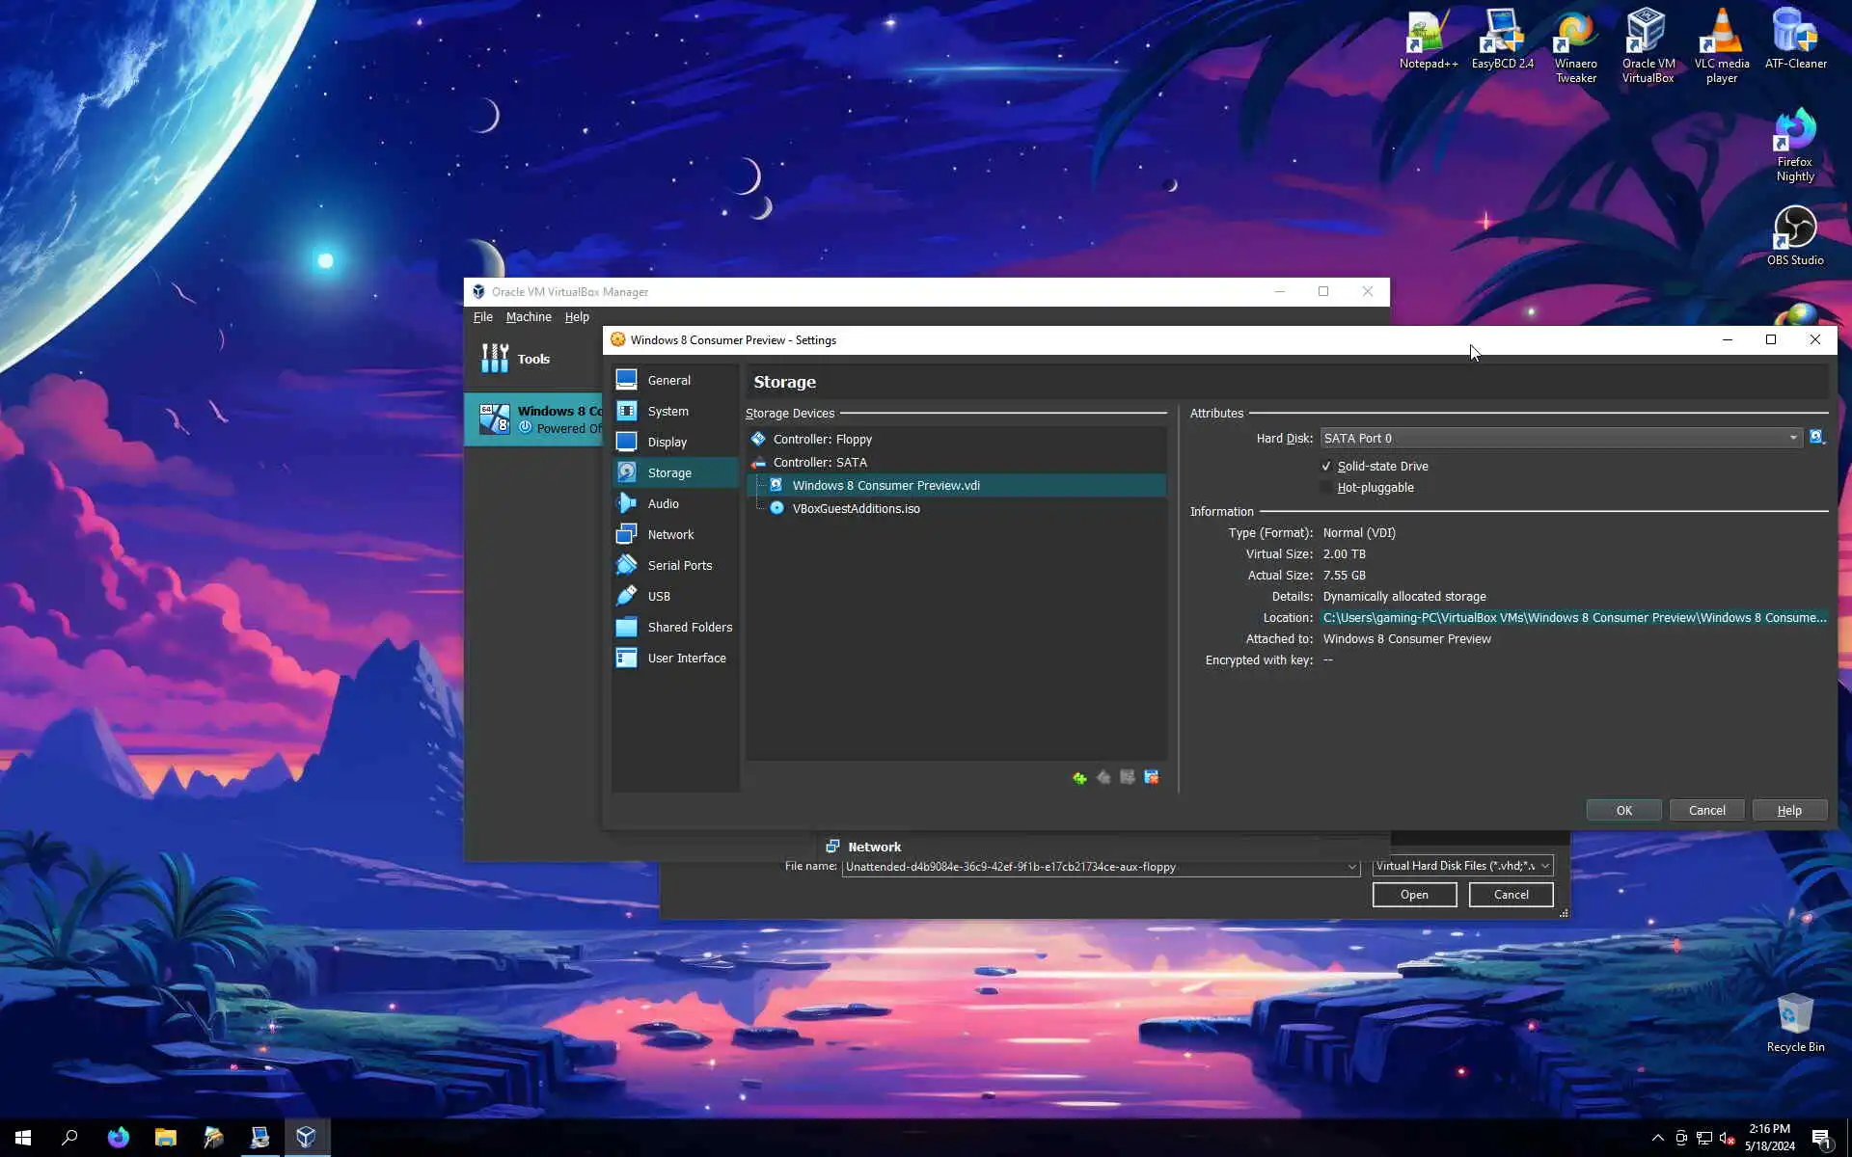1852x1157 pixels.
Task: Uncheck the Solid-state Drive checkbox
Action: (1326, 466)
